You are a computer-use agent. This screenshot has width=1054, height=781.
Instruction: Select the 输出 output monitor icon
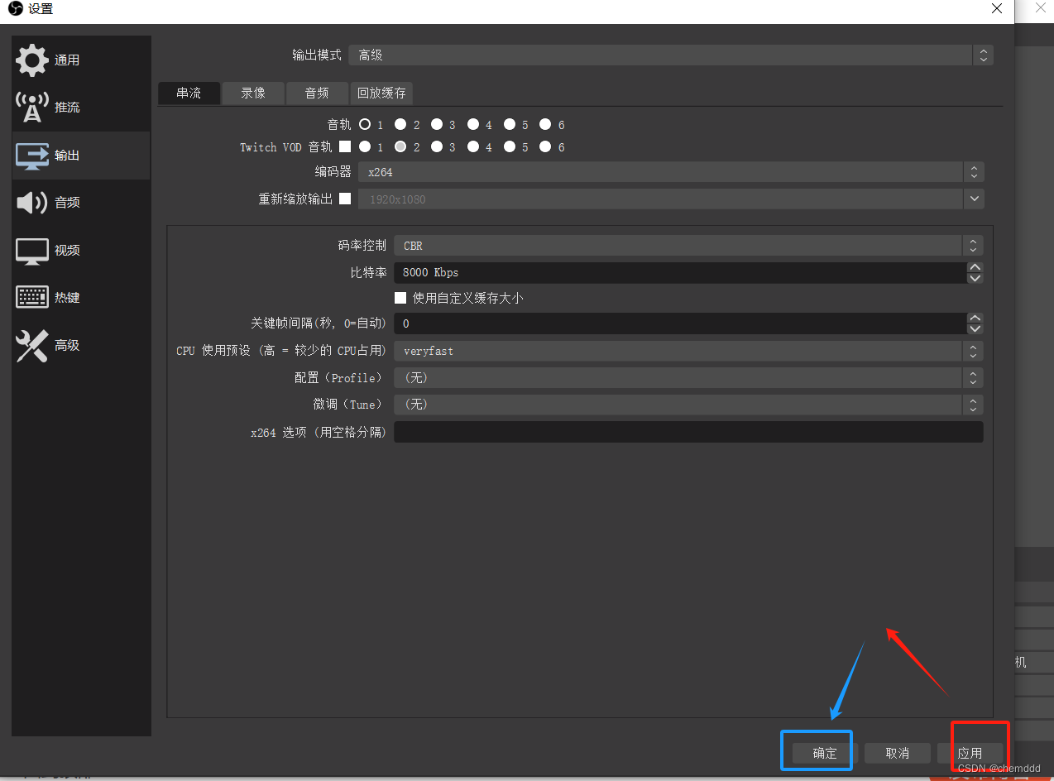pyautogui.click(x=32, y=155)
